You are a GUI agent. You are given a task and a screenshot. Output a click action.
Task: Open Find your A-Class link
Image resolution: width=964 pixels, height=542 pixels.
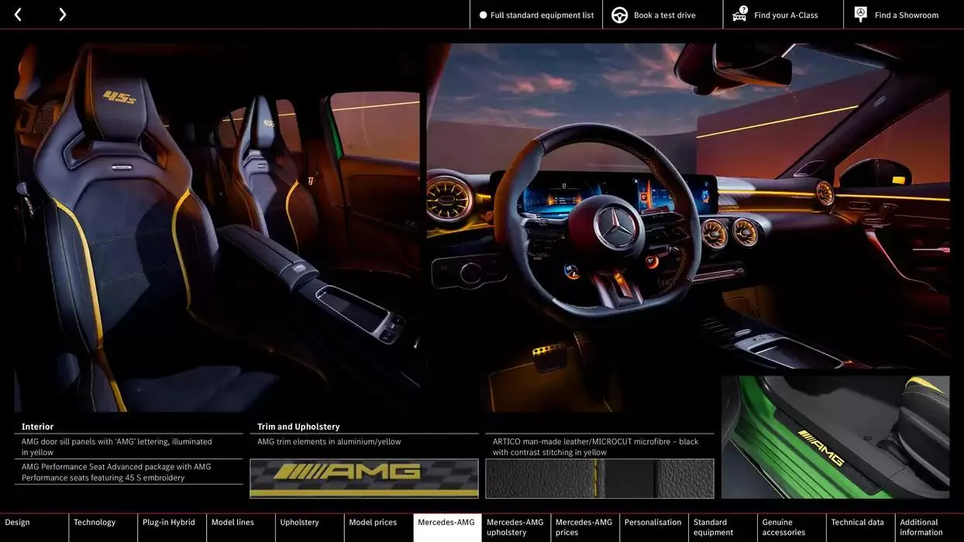point(786,15)
